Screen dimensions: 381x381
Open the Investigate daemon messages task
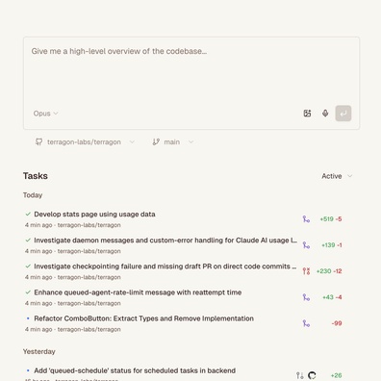coord(165,241)
